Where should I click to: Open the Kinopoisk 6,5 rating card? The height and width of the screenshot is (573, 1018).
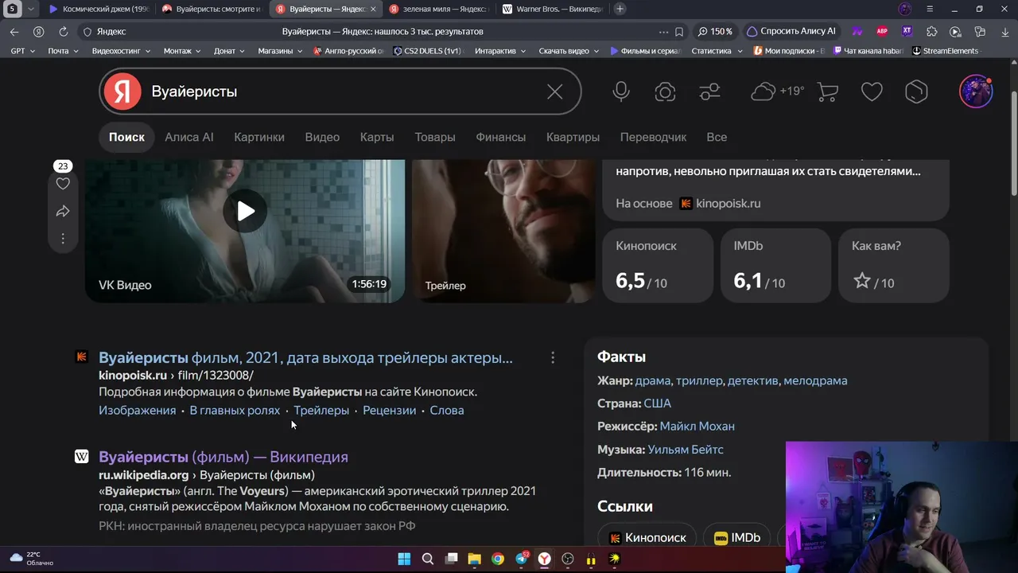click(658, 266)
